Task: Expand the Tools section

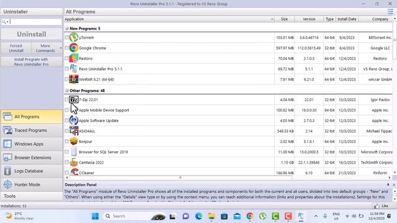Action: pyautogui.click(x=32, y=196)
